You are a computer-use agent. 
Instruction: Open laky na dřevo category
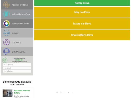82,12
